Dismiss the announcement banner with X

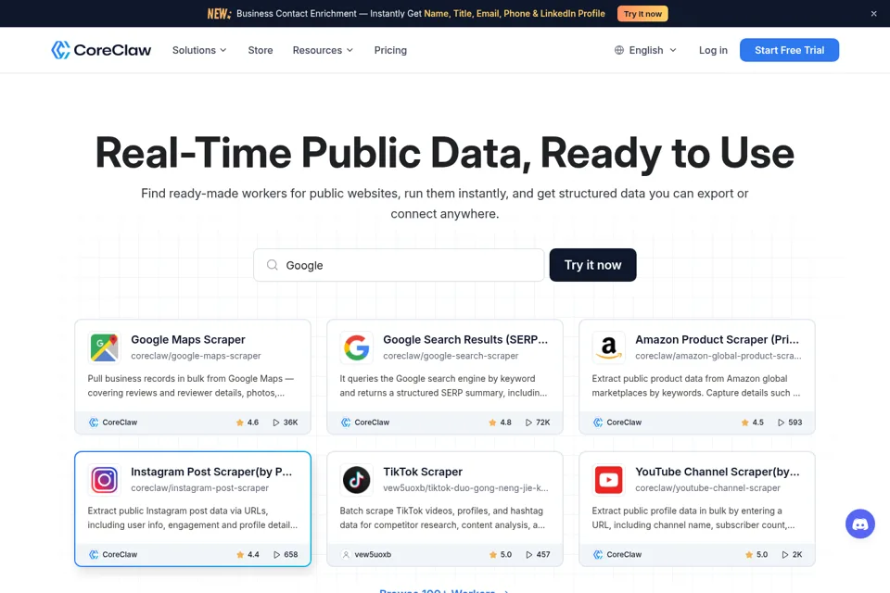pyautogui.click(x=873, y=14)
